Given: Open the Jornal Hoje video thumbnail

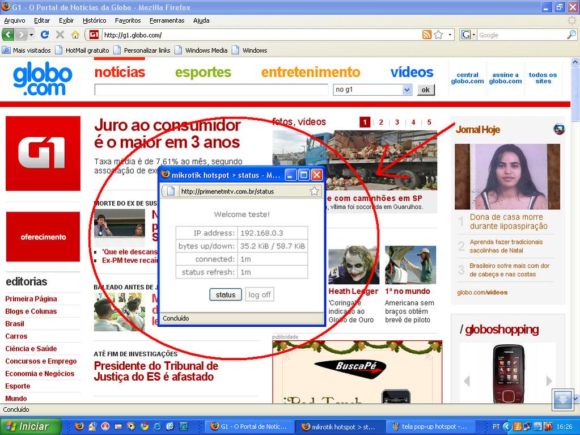Looking at the screenshot, I should pos(507,176).
